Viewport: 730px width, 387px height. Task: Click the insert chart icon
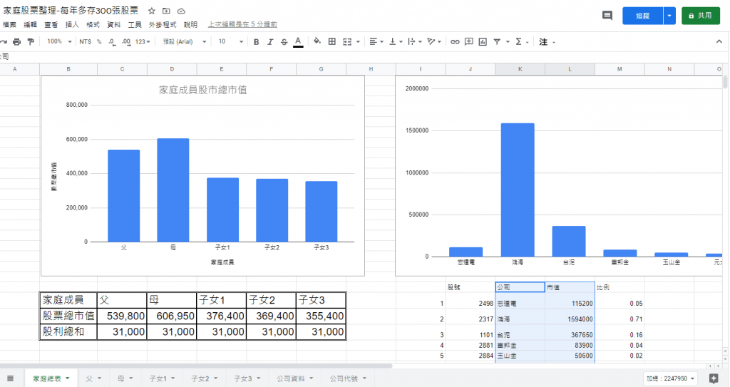[x=483, y=42]
